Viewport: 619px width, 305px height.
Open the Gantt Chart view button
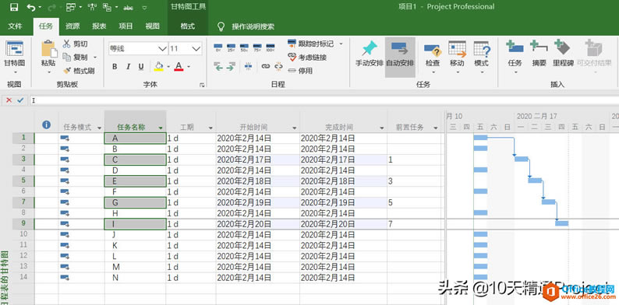(15, 58)
